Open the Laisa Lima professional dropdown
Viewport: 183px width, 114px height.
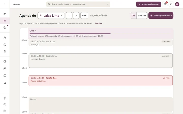tap(51, 15)
